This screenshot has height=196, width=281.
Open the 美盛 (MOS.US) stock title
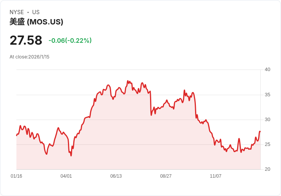(36, 22)
